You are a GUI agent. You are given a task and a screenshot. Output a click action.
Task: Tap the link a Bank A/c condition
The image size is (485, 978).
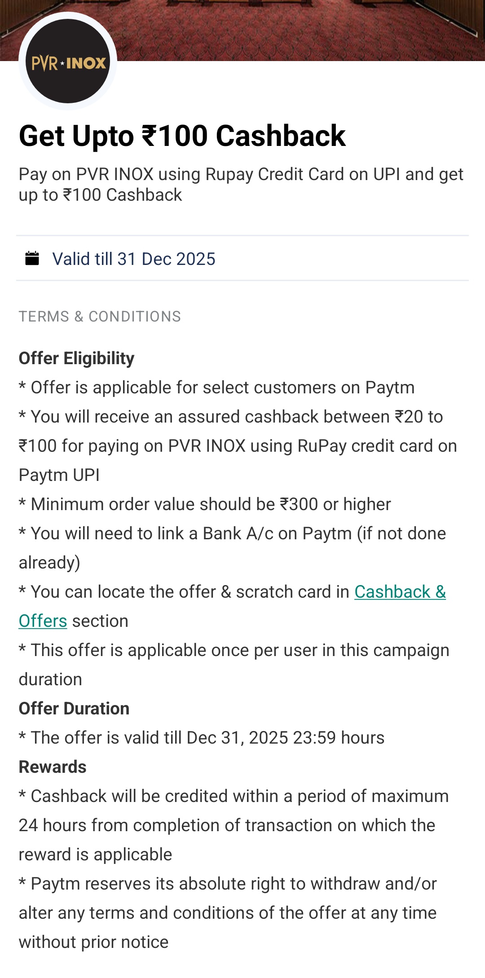pos(232,547)
